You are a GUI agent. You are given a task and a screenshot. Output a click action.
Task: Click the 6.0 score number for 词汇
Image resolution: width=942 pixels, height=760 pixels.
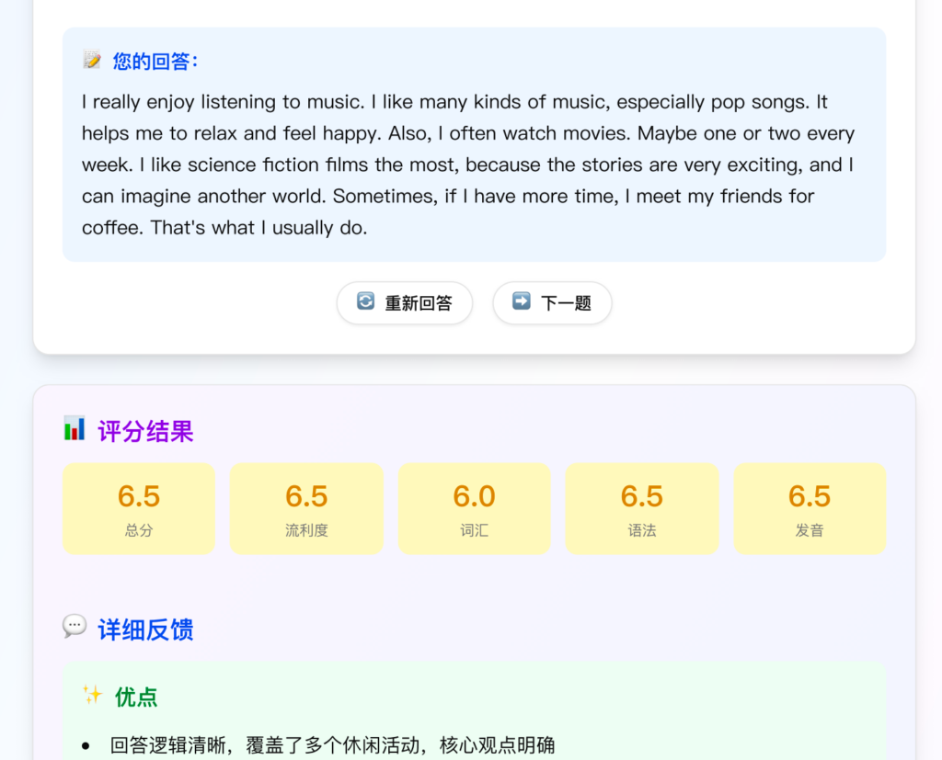(x=474, y=496)
